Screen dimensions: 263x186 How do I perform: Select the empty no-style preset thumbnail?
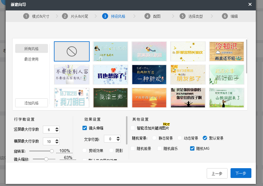(72, 51)
